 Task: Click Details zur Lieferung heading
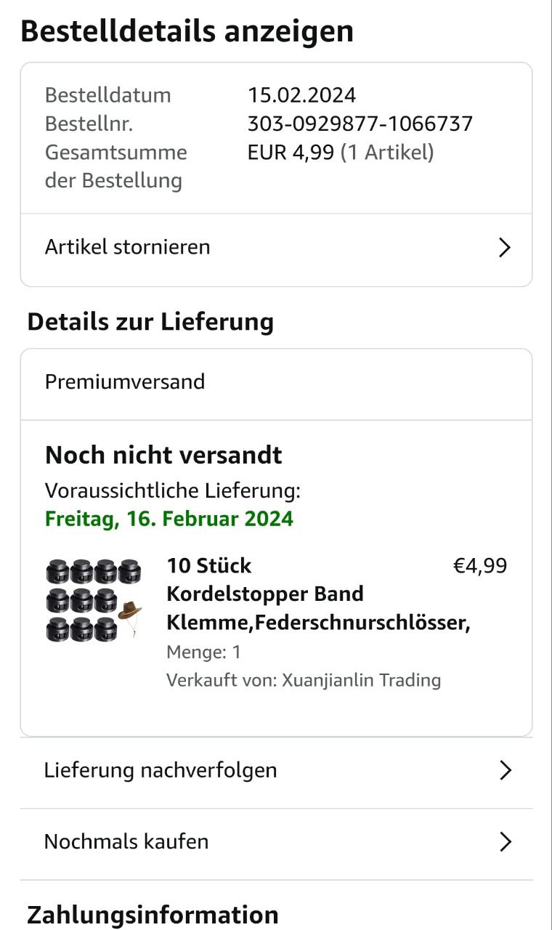click(150, 322)
